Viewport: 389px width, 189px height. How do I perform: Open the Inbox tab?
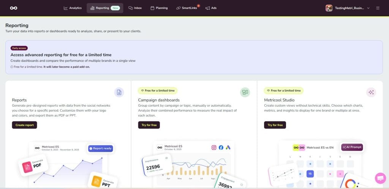[x=135, y=8]
